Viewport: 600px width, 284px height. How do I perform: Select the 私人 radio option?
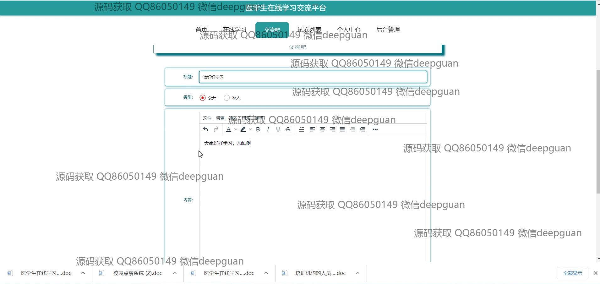coord(226,98)
